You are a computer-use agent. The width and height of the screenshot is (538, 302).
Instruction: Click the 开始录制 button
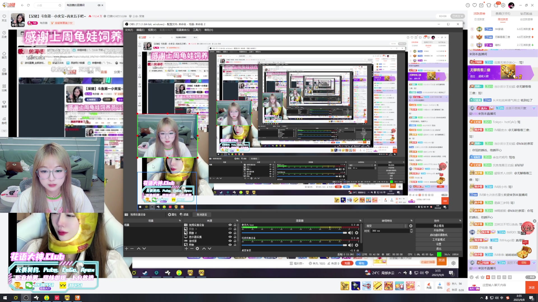(x=439, y=230)
